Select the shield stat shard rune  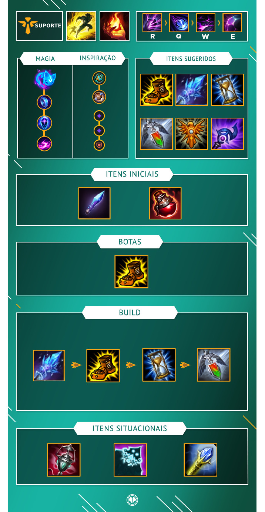[99, 145]
